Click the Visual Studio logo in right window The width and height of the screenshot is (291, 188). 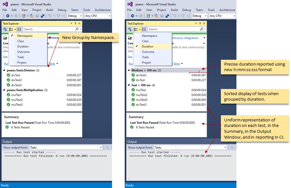(x=130, y=4)
